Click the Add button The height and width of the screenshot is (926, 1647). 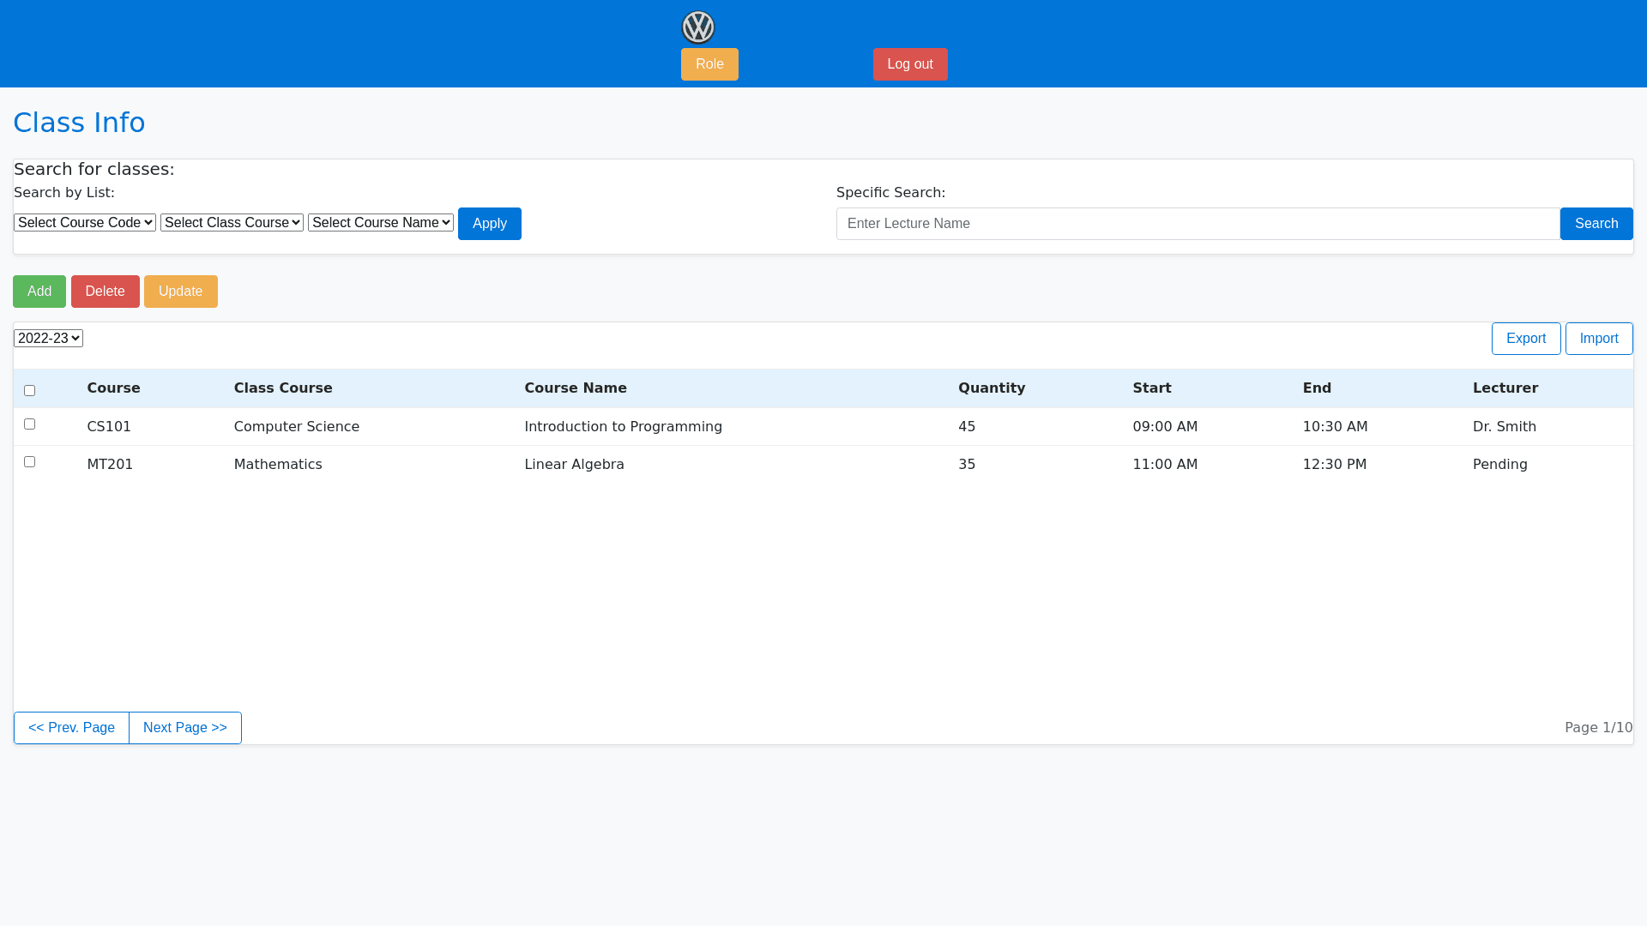(x=39, y=291)
